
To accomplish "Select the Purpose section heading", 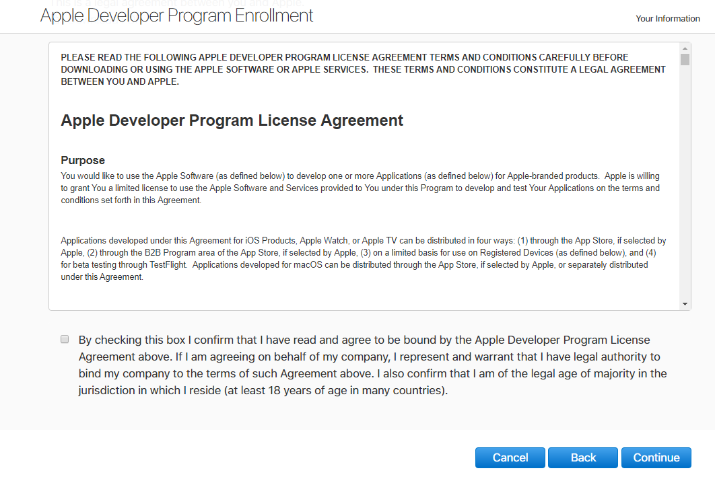I will [x=83, y=160].
